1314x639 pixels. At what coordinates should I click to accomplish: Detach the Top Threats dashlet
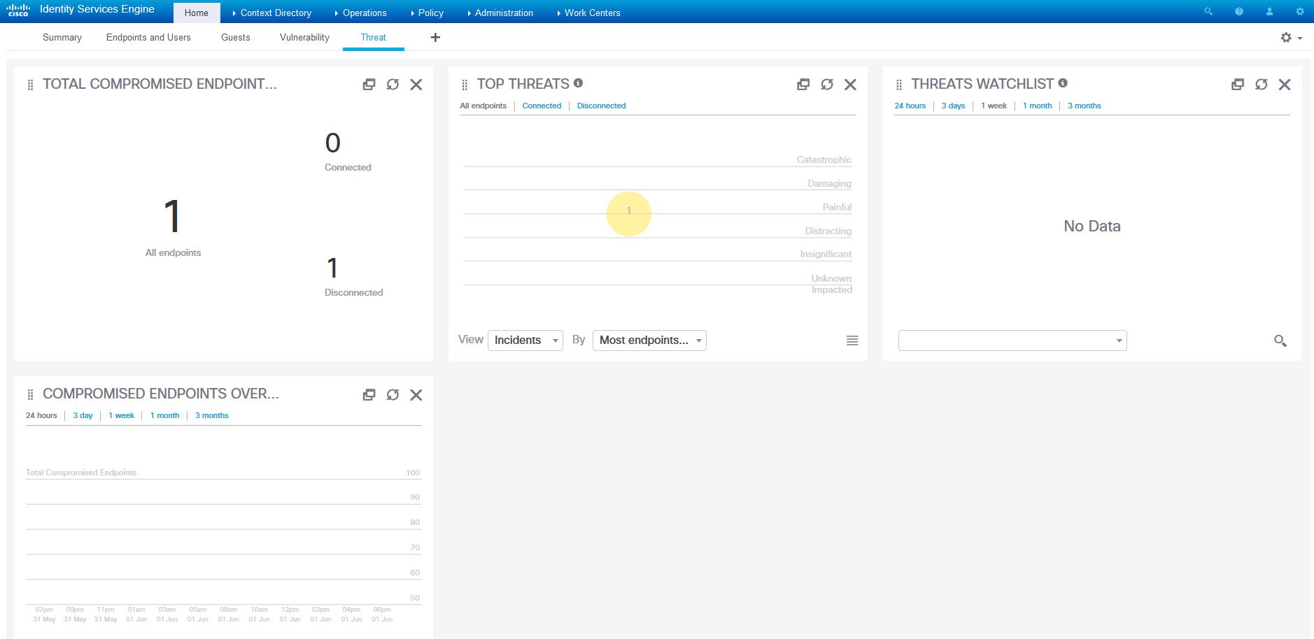click(803, 85)
